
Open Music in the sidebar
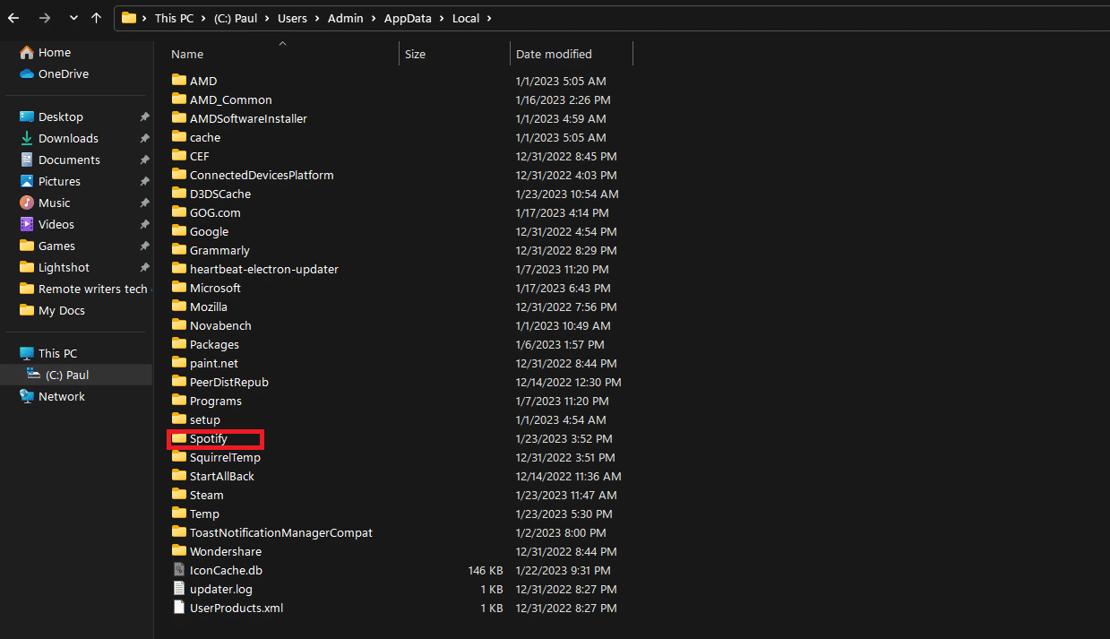click(45, 203)
